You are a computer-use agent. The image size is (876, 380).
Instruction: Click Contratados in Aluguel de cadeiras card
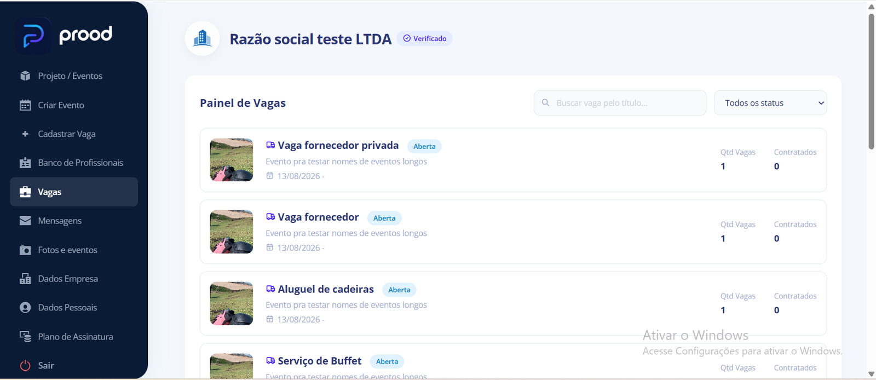pos(795,296)
